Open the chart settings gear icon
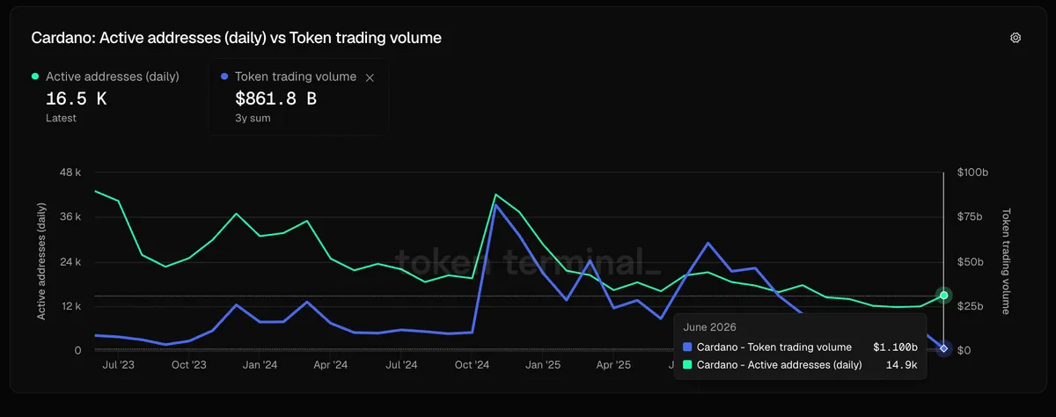Screen dimensions: 1056x417 [1016, 38]
